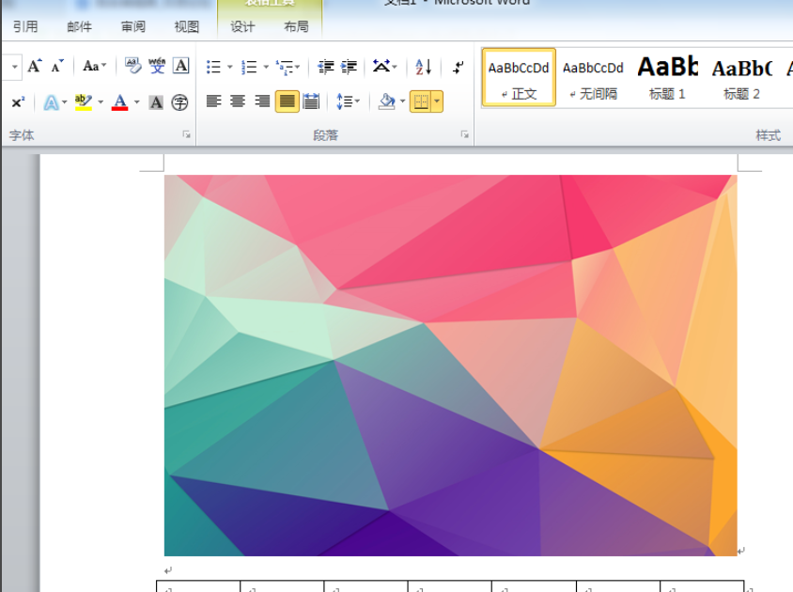This screenshot has height=592, width=793.
Task: Click the Phonetic Guide (wén) icon
Action: coord(157,67)
